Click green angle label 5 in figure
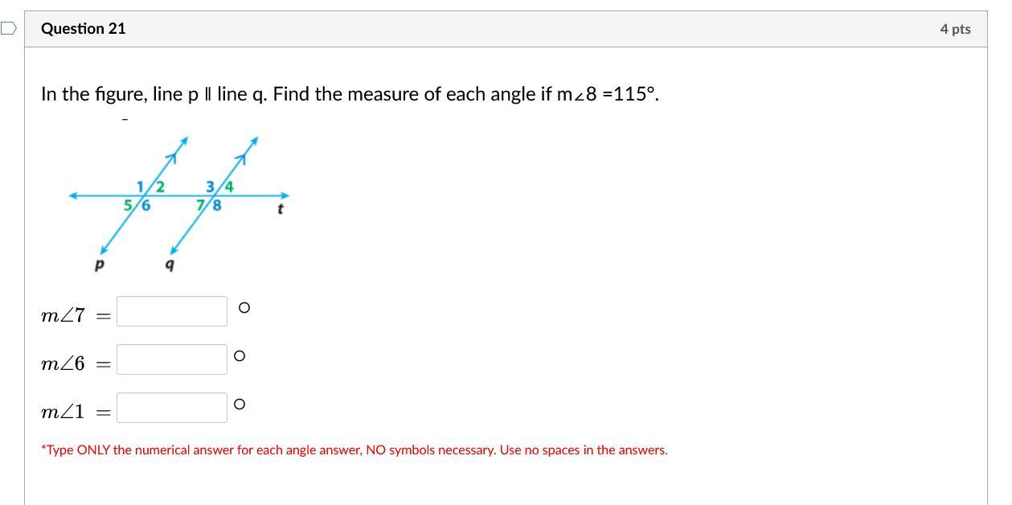 pyautogui.click(x=128, y=205)
